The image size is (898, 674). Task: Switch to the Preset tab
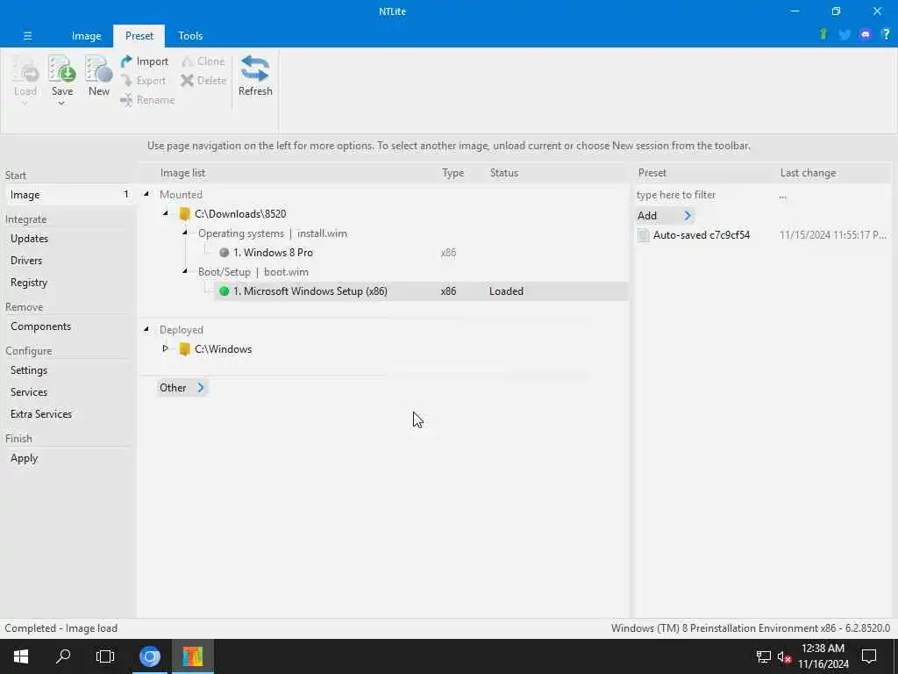(x=139, y=35)
